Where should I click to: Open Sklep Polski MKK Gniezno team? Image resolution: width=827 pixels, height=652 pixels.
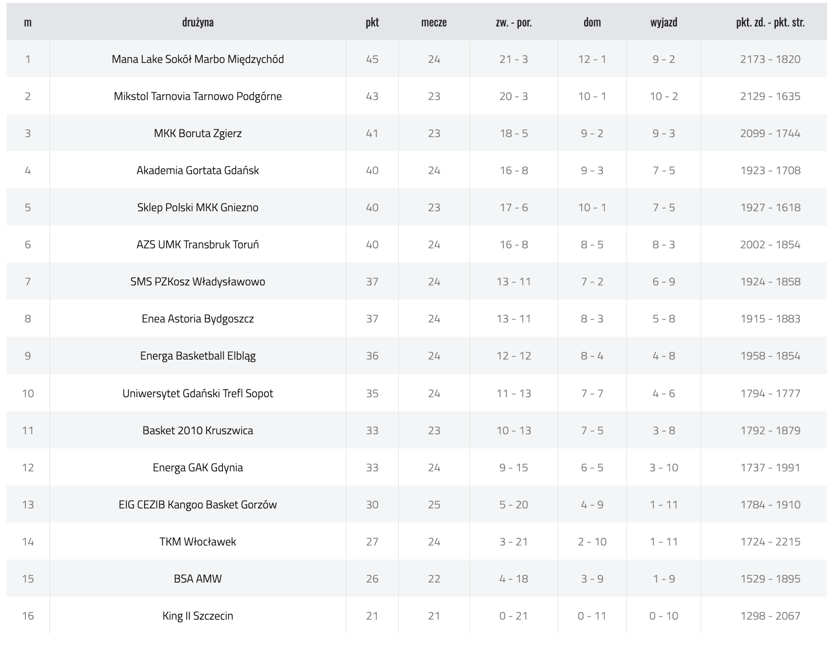[198, 207]
